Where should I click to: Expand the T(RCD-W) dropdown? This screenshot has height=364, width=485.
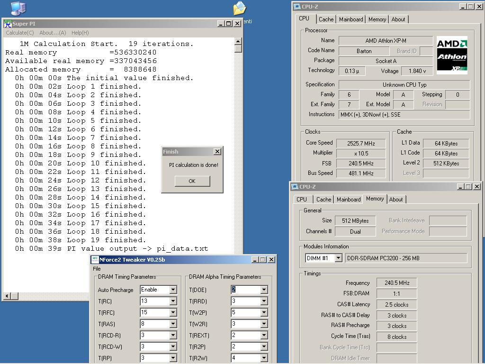[173, 346]
